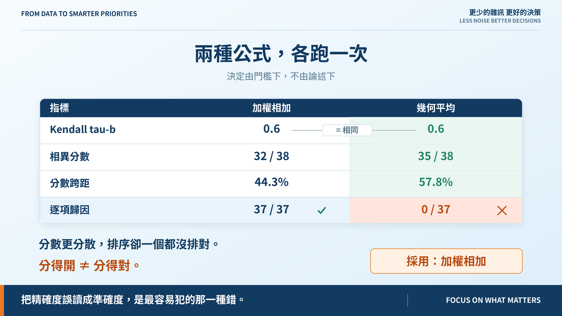
Task: Click the header text 更少的雜訊 更好的決策
Action: point(505,12)
